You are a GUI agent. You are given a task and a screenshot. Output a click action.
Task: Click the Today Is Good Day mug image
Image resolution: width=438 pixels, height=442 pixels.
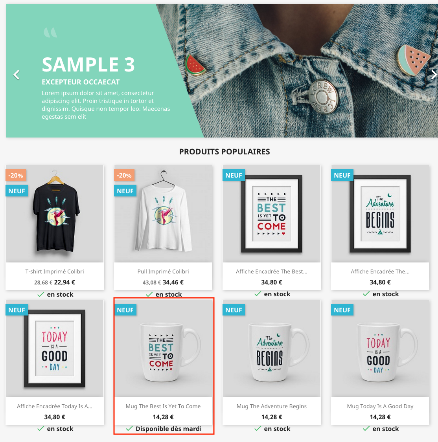tap(380, 348)
